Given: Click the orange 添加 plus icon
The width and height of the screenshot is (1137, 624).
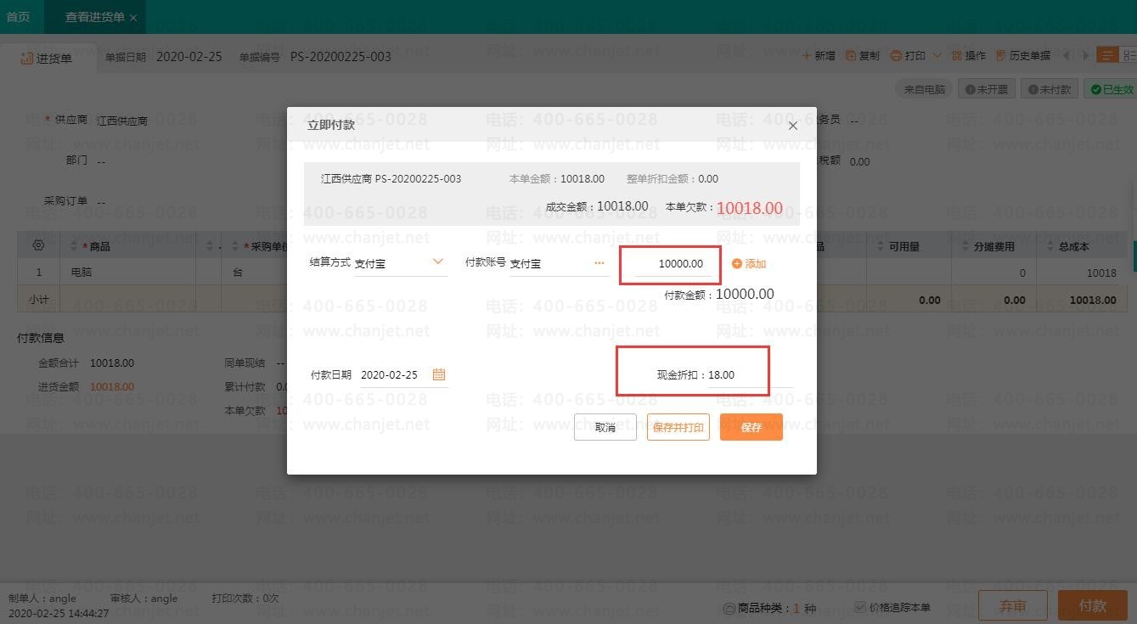Looking at the screenshot, I should point(736,264).
